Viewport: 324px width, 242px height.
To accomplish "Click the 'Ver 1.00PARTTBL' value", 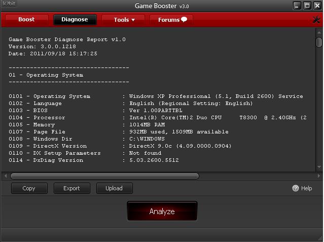I will (156, 111).
